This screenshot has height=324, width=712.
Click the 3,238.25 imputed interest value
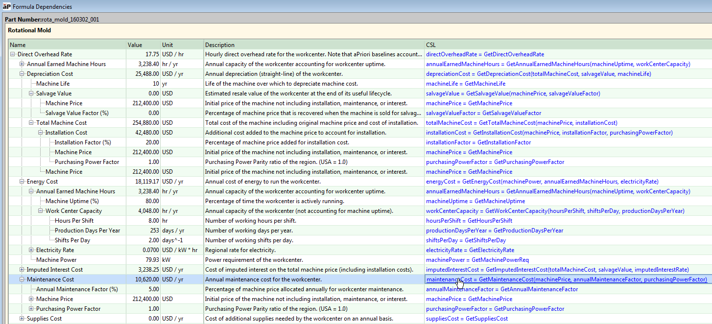pyautogui.click(x=143, y=270)
